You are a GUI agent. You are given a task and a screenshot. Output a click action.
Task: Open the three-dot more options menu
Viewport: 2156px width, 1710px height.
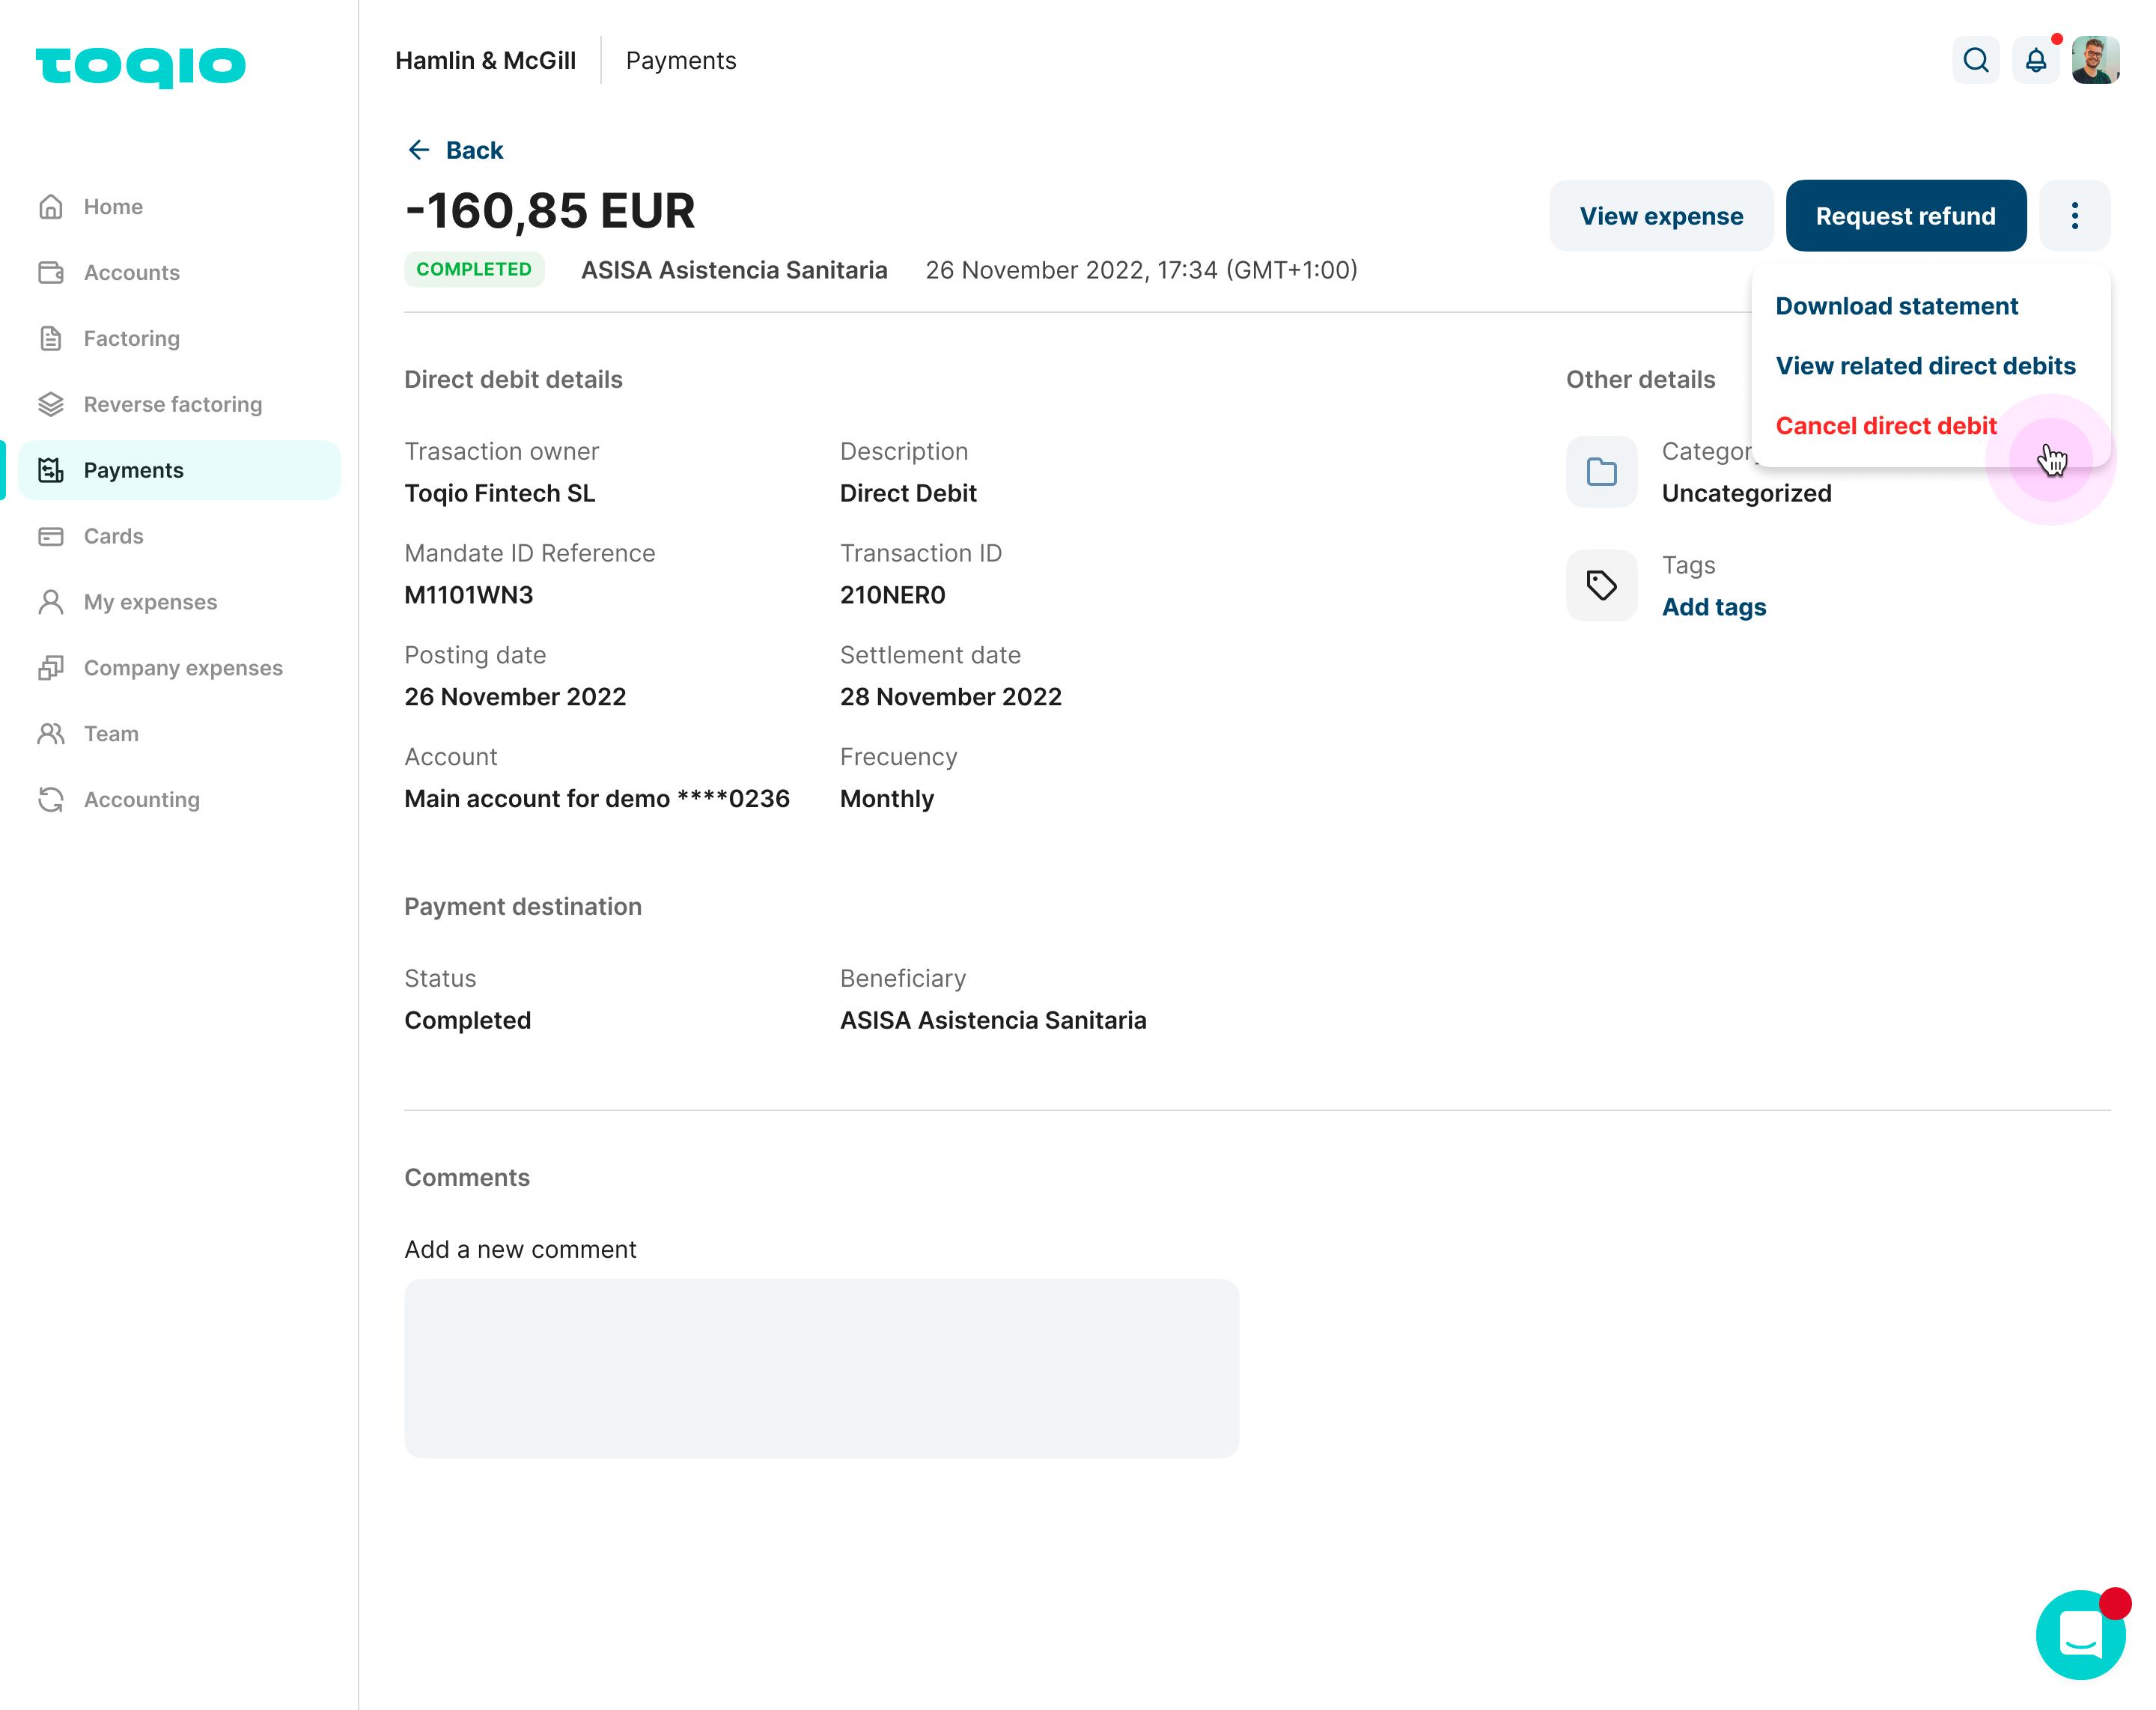[2074, 216]
